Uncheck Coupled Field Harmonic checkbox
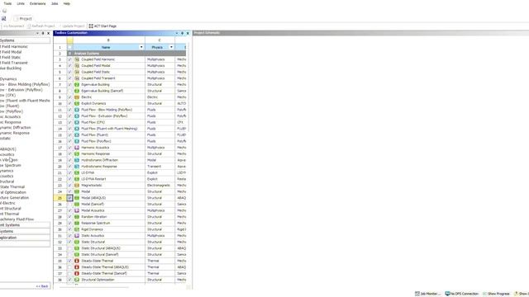 point(69,59)
